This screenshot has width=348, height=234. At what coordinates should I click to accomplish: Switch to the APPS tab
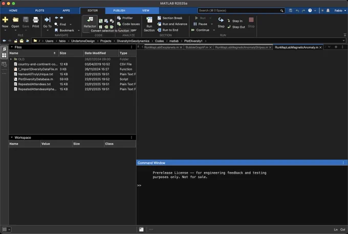coord(66,10)
